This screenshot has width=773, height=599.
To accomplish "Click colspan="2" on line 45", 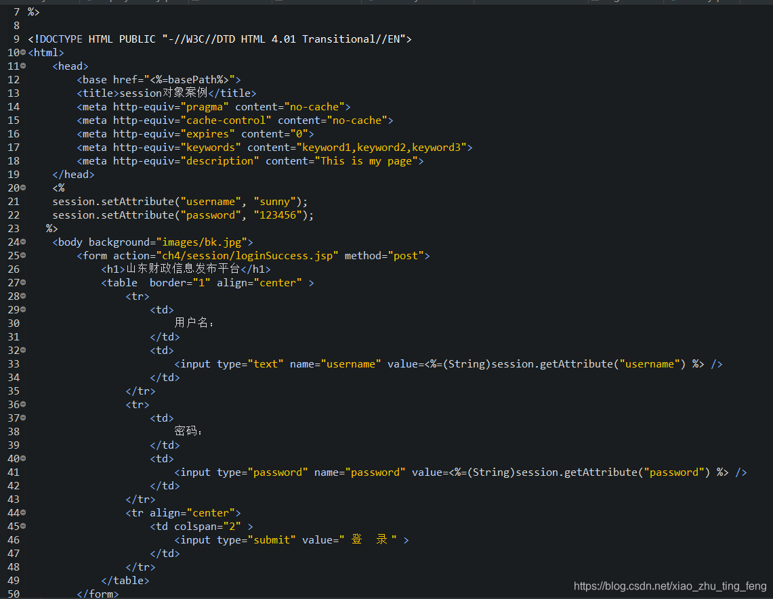I will [x=207, y=527].
